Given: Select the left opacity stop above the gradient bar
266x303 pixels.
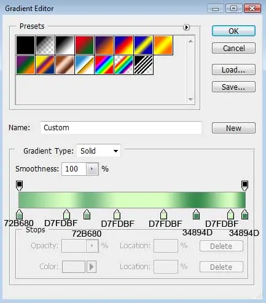Looking at the screenshot, I should coord(19,186).
